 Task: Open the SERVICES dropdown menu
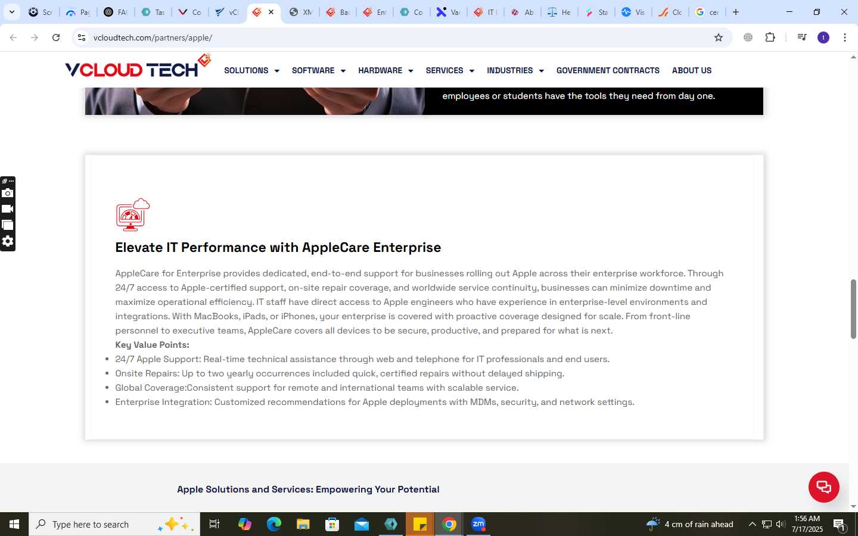pyautogui.click(x=450, y=70)
